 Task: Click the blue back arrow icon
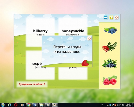[x=106, y=17]
